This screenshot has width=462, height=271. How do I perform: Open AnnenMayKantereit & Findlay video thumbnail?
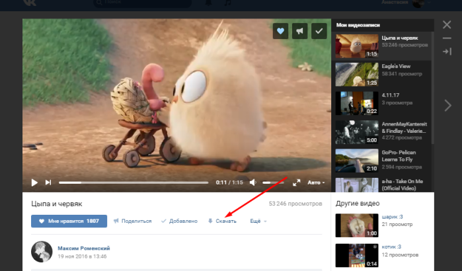tap(357, 132)
